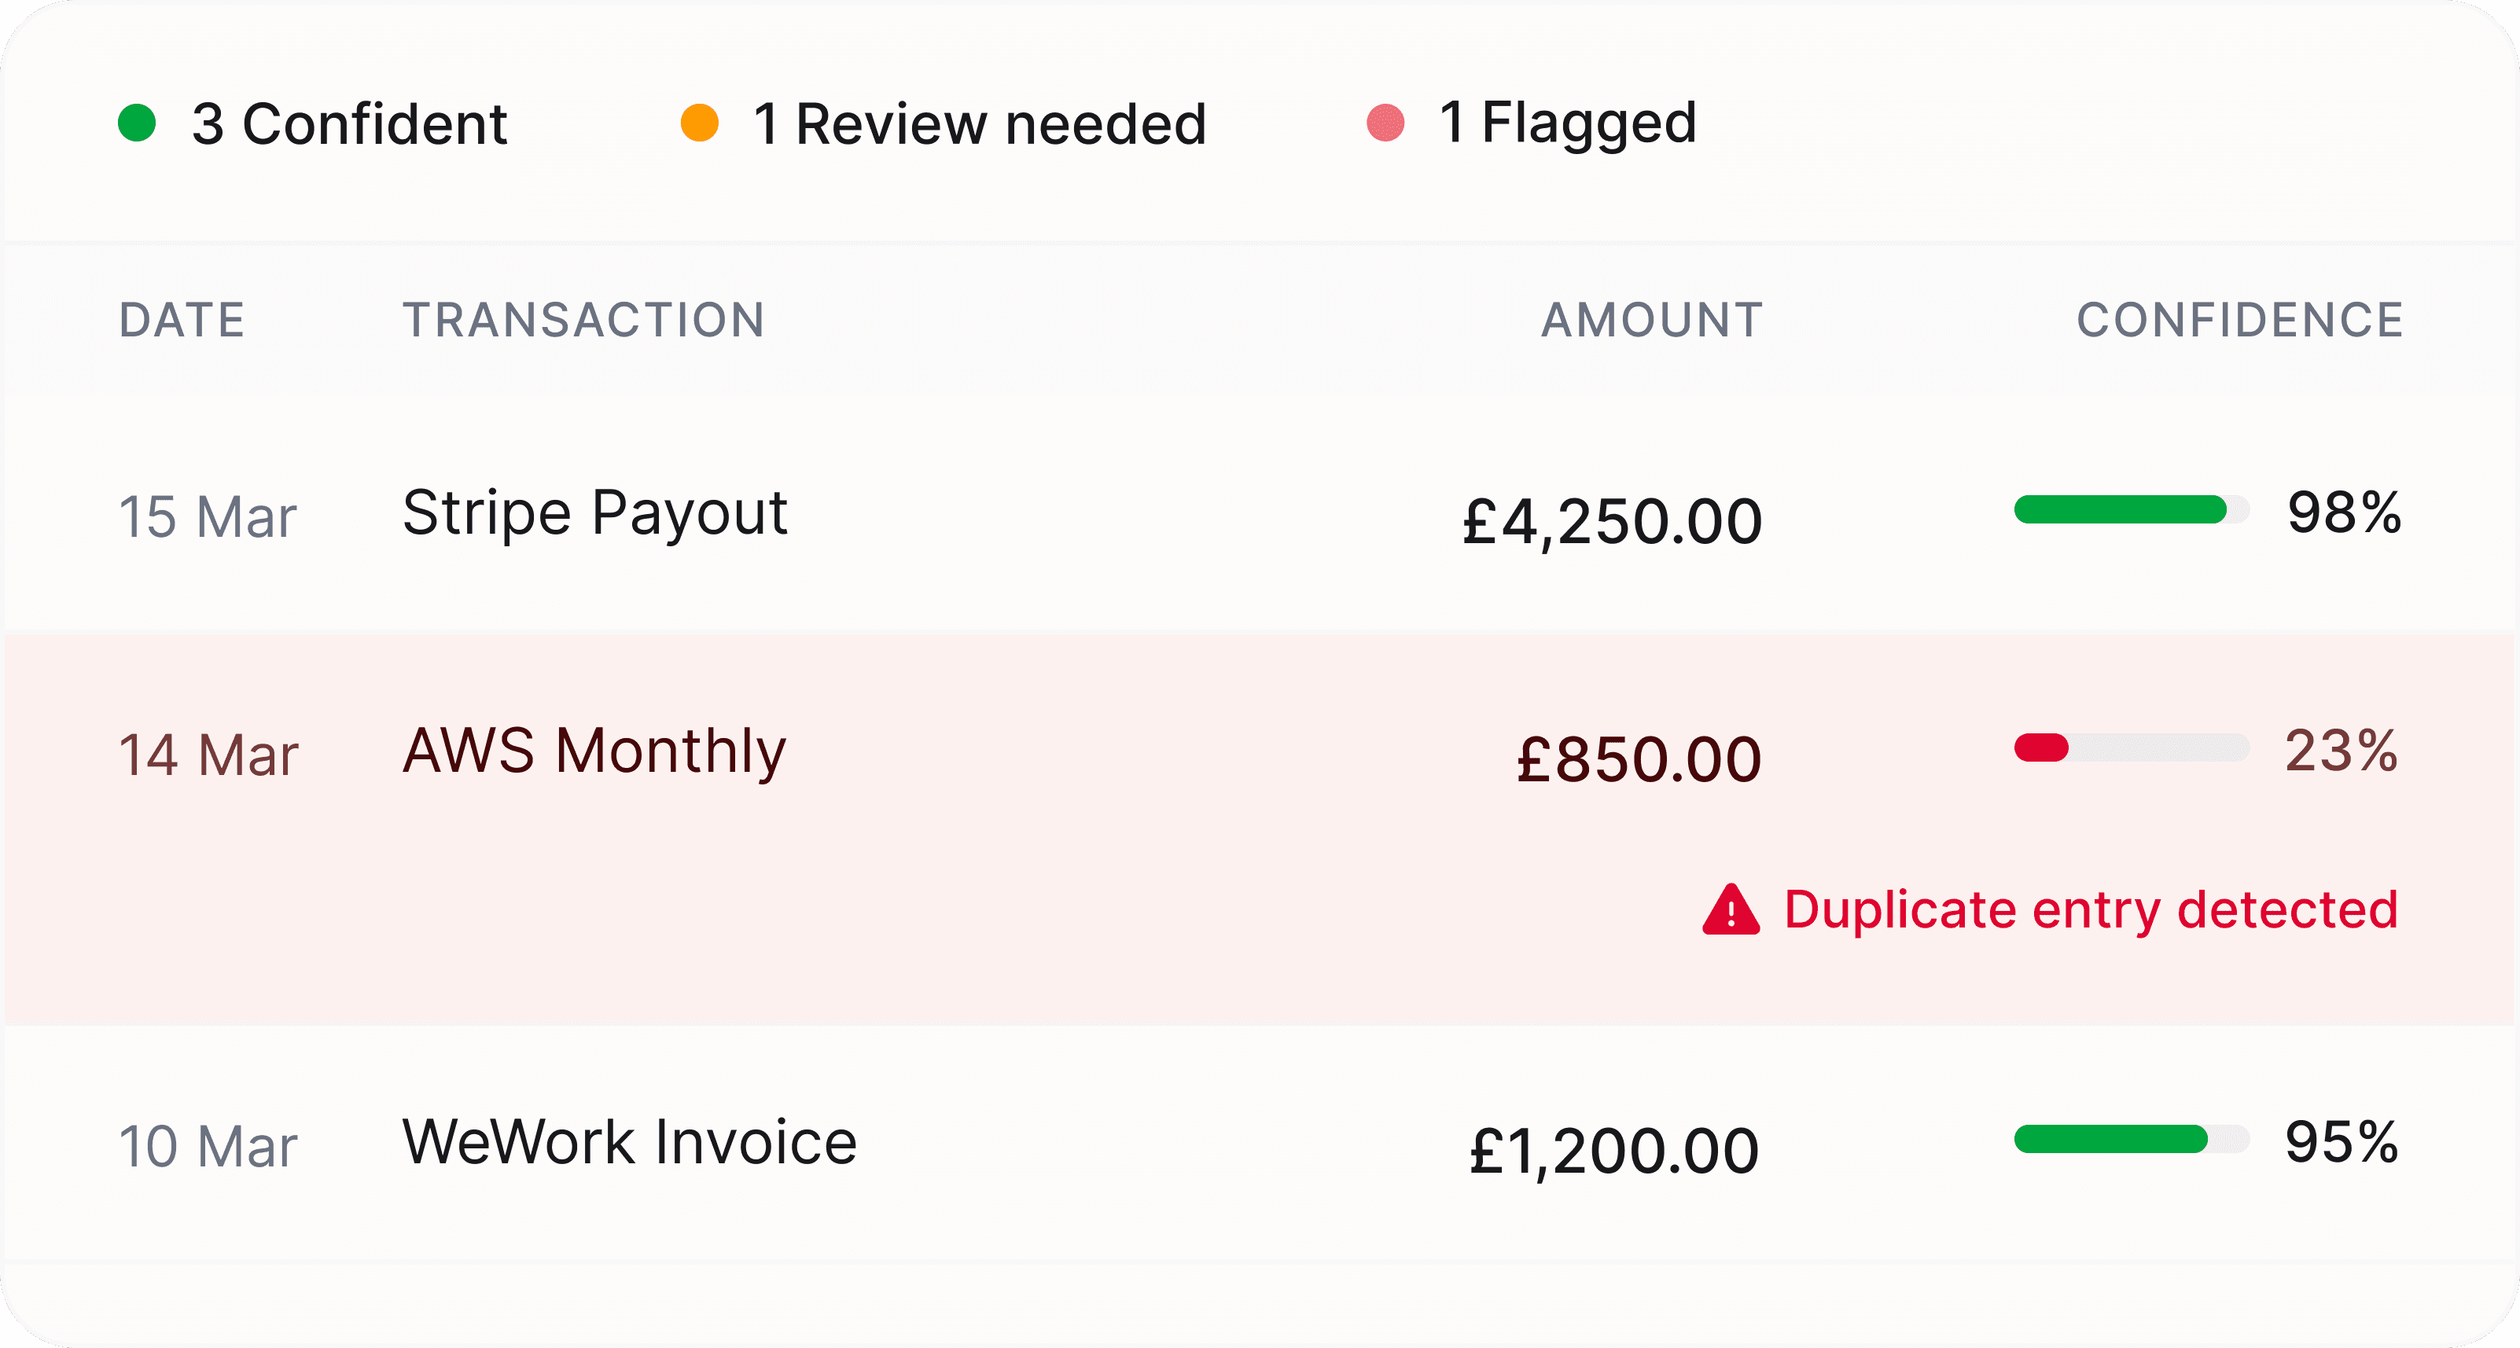Click the red Flagged status dot
Viewport: 2520px width, 1348px height.
click(x=1385, y=123)
